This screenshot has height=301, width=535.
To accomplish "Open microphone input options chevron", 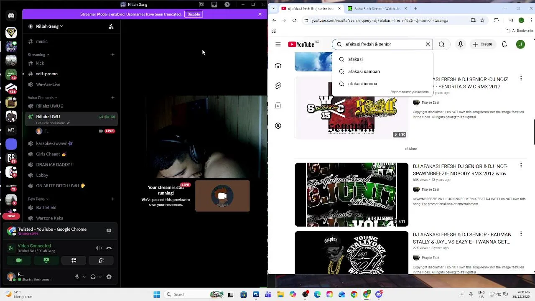I will click(84, 277).
